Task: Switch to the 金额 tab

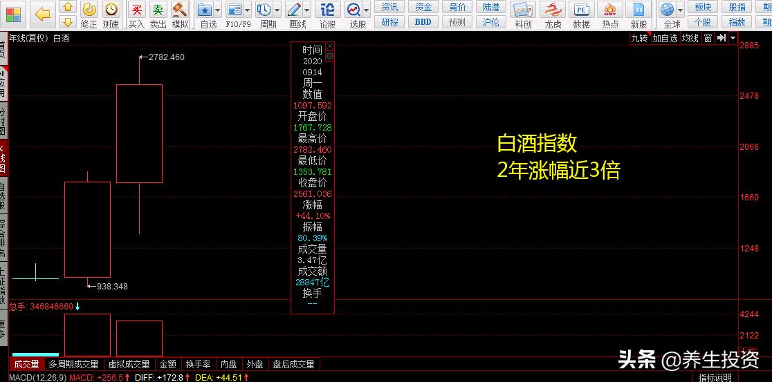Action: pyautogui.click(x=168, y=364)
